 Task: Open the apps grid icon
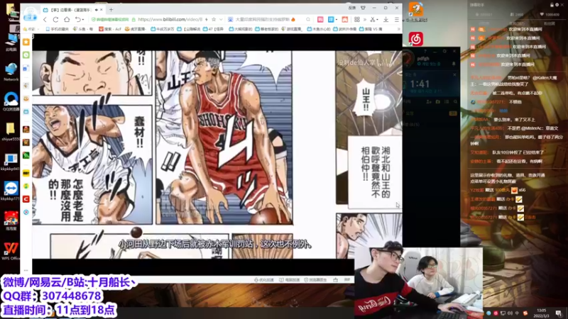[x=357, y=20]
